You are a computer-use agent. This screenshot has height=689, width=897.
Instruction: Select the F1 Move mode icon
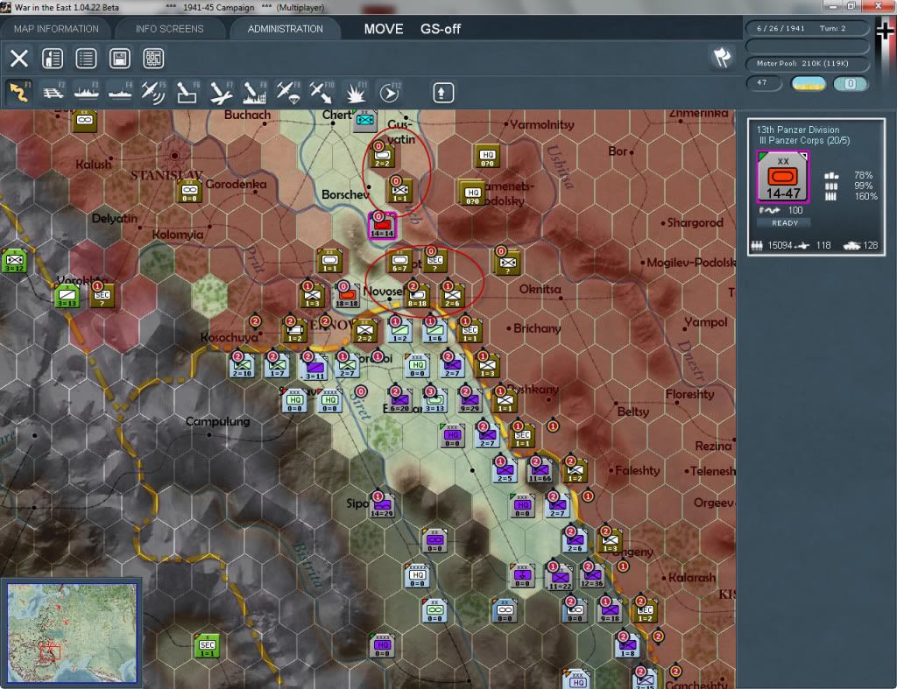19,92
